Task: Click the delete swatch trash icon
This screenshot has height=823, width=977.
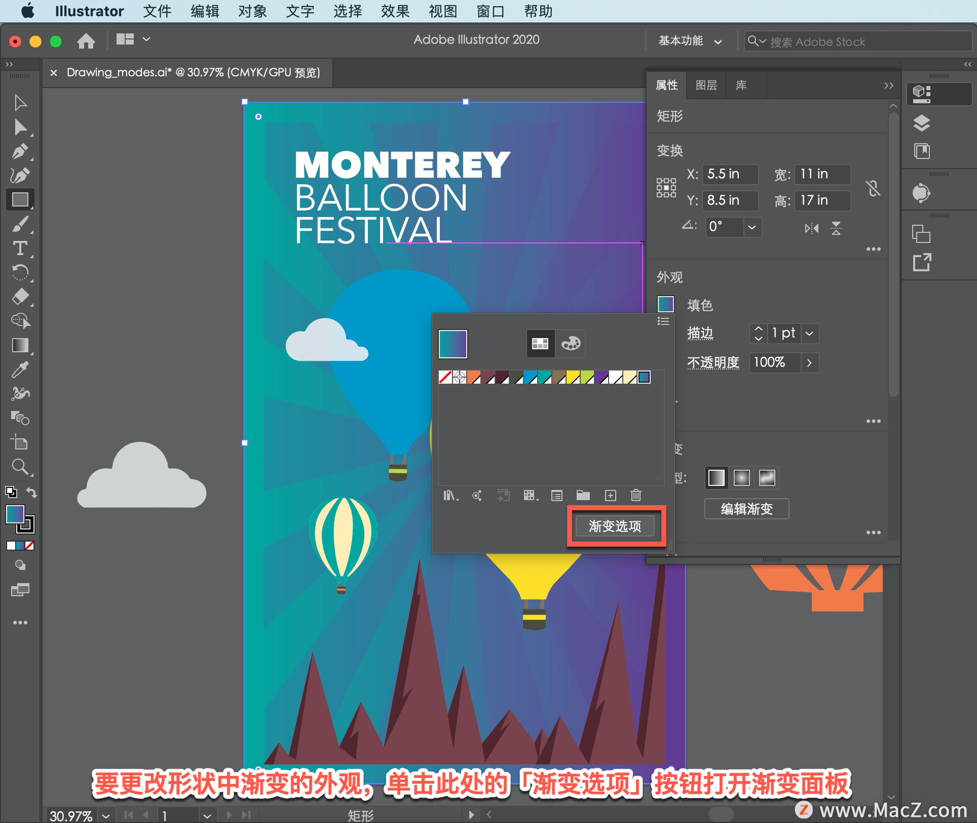Action: (636, 495)
